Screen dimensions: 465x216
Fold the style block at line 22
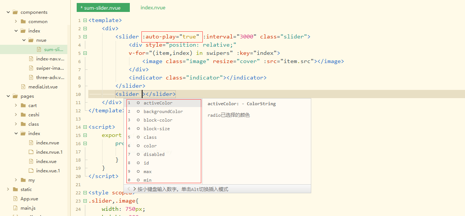click(x=85, y=193)
